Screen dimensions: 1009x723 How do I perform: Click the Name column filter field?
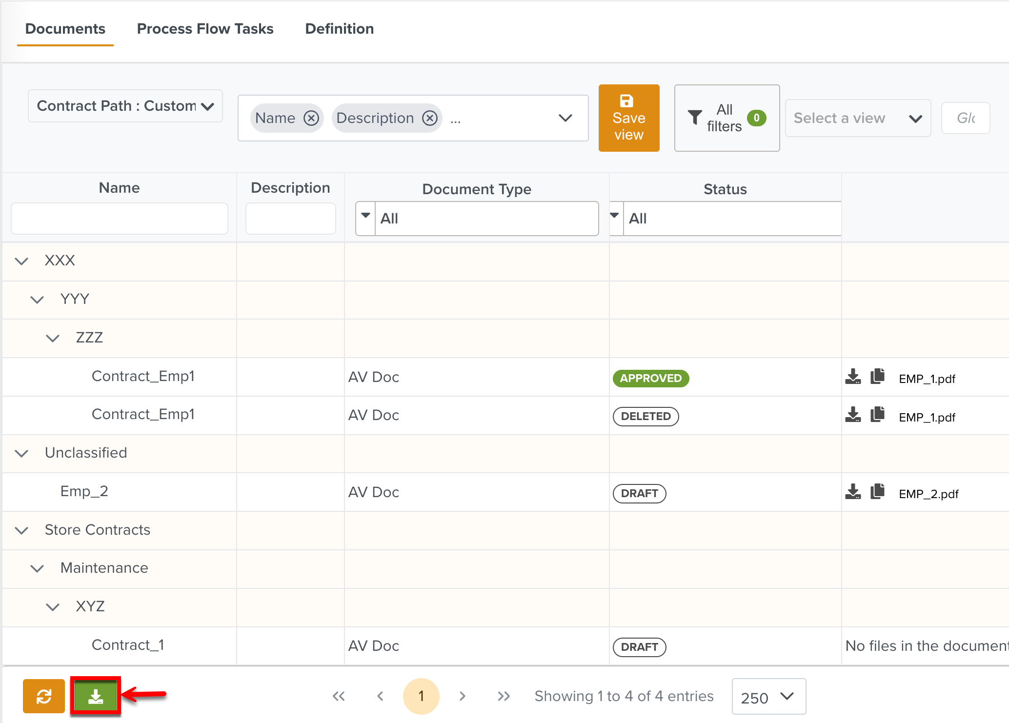click(120, 219)
